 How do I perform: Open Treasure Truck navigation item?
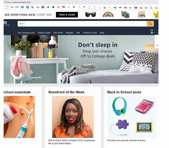point(90,33)
